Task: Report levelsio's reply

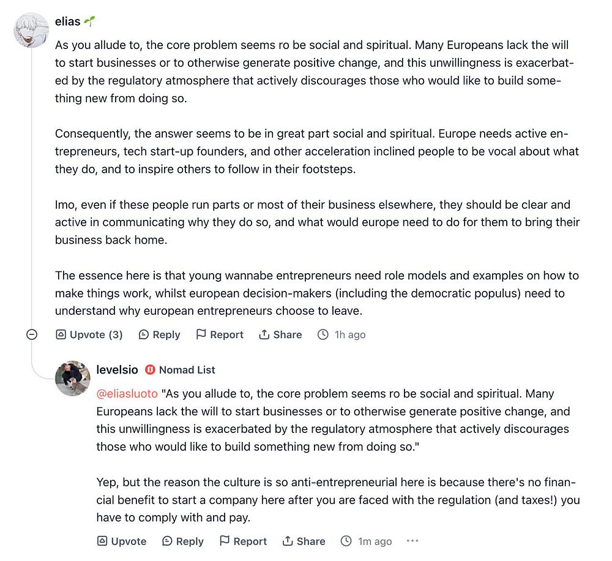Action: 243,541
